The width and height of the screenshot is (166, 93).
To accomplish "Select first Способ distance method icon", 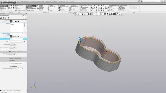I will (x=11, y=36).
